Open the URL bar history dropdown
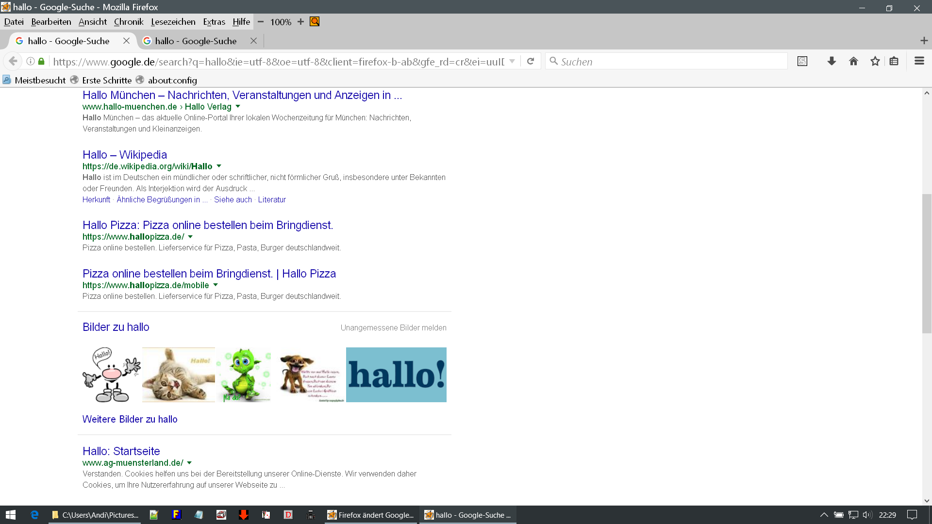932x524 pixels. (x=512, y=62)
